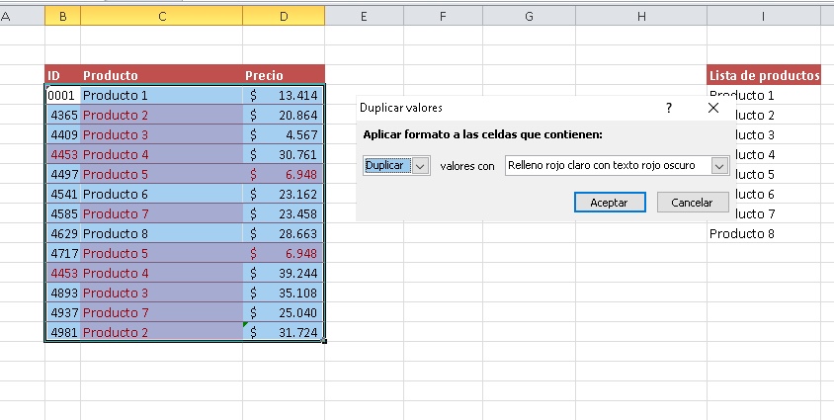The image size is (834, 420).
Task: Select column B header
Action: (x=63, y=16)
